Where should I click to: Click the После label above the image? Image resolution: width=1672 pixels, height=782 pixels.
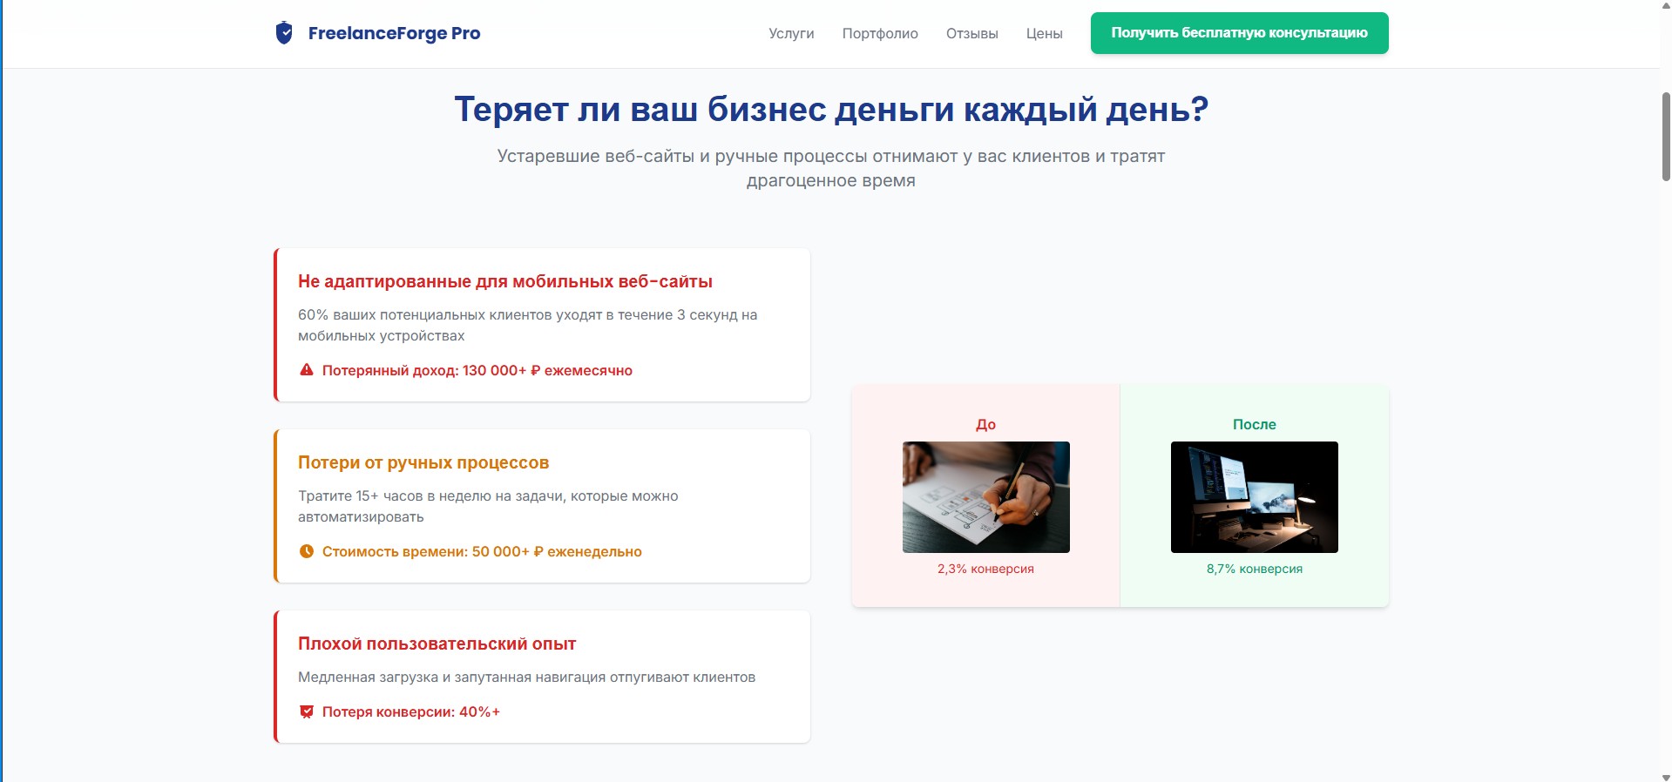(x=1254, y=424)
